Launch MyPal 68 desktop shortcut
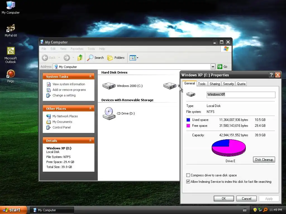 pos(11,30)
